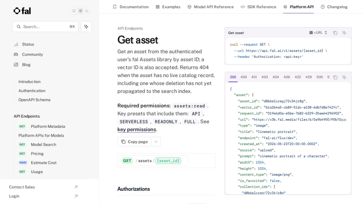This screenshot has width=363, height=204.
Task: Show the 401 response example
Action: [254, 77]
